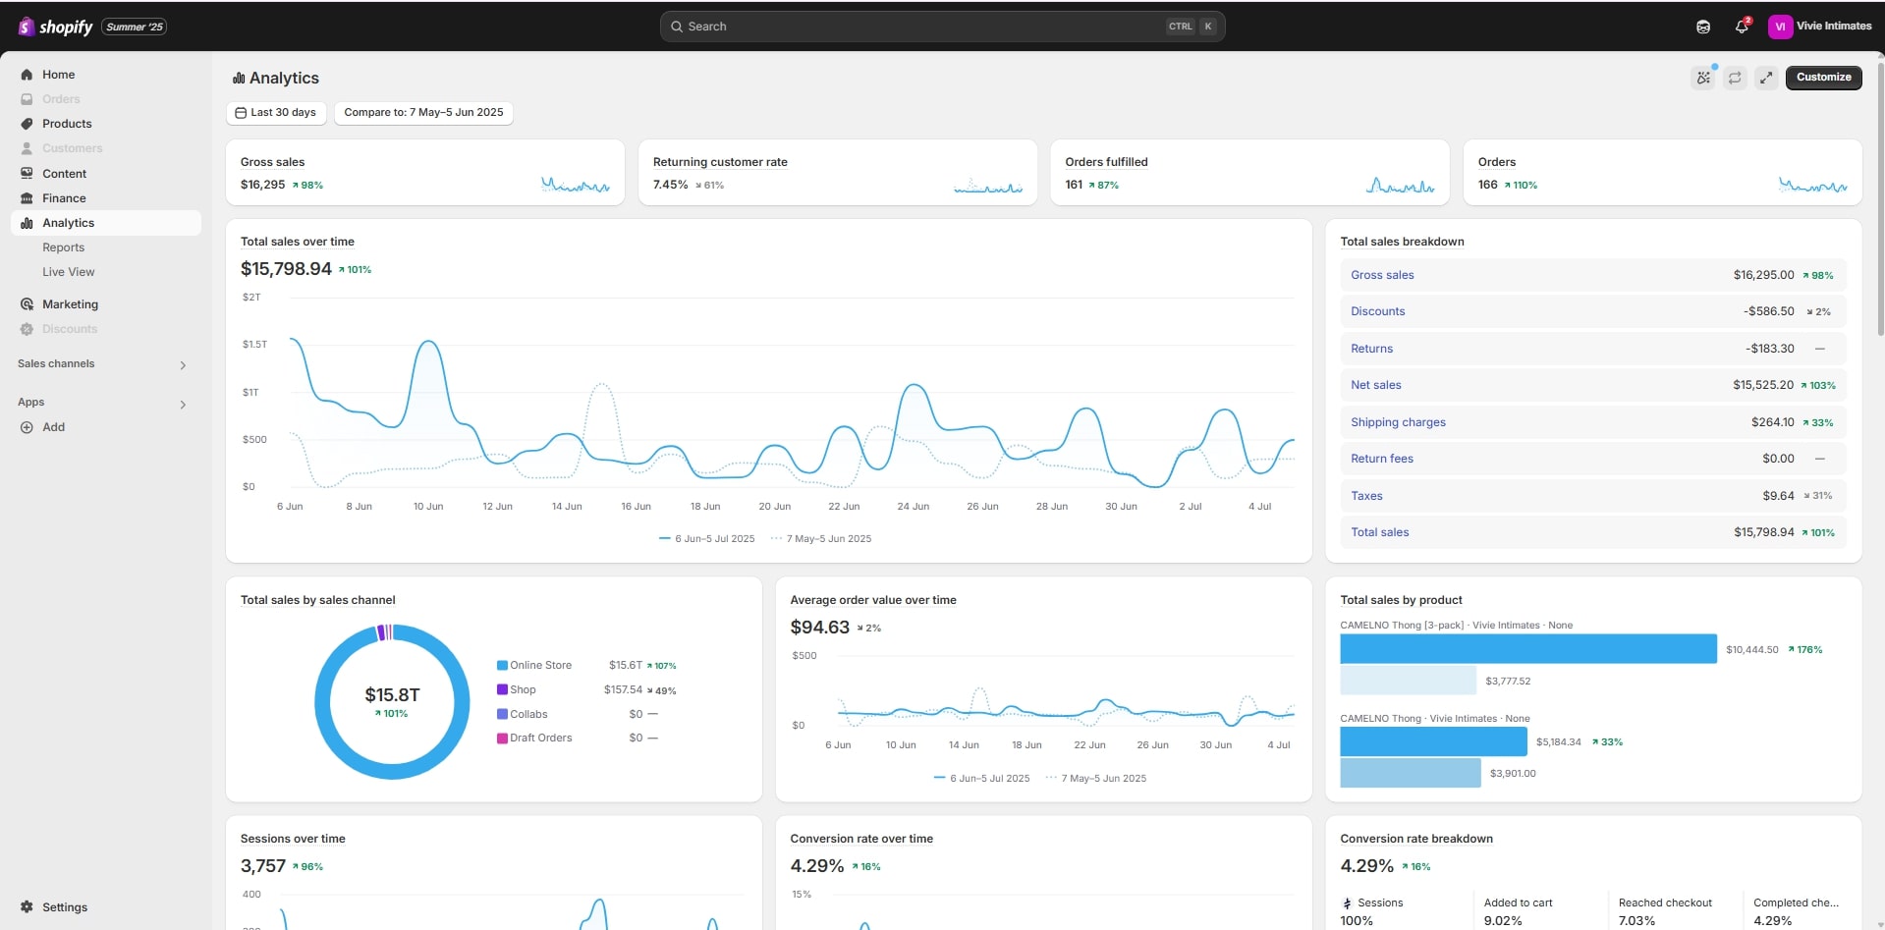Click the Shopify logo

(x=55, y=27)
